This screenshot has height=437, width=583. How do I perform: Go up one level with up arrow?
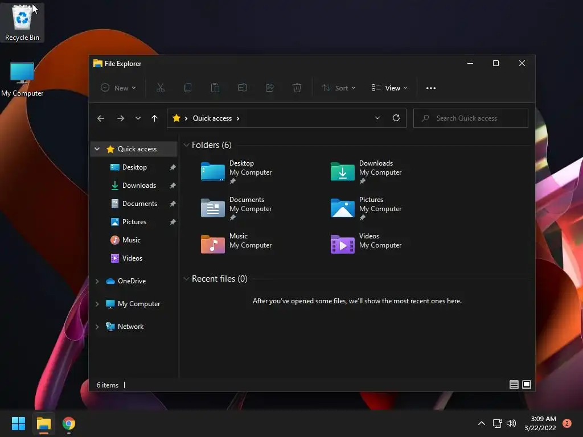pyautogui.click(x=155, y=118)
